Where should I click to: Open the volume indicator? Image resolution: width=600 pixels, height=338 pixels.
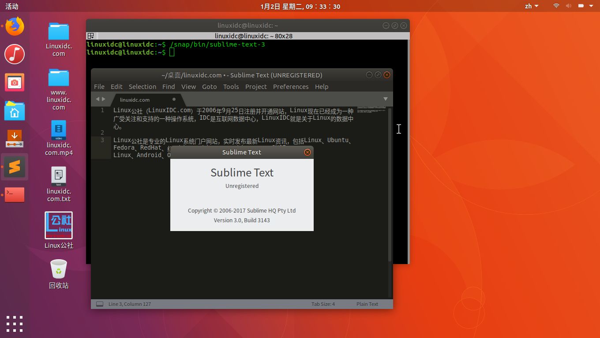[x=568, y=6]
